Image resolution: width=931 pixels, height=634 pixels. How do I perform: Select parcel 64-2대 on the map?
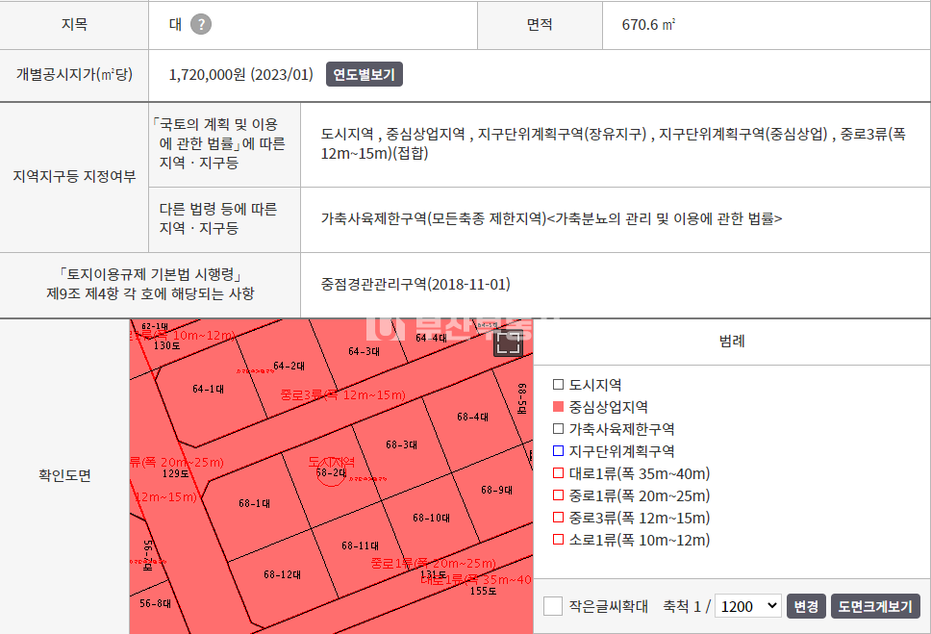[289, 366]
